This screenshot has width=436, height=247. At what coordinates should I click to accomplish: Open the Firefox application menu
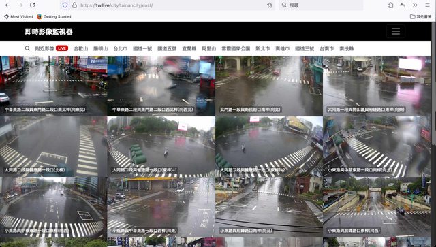point(427,5)
